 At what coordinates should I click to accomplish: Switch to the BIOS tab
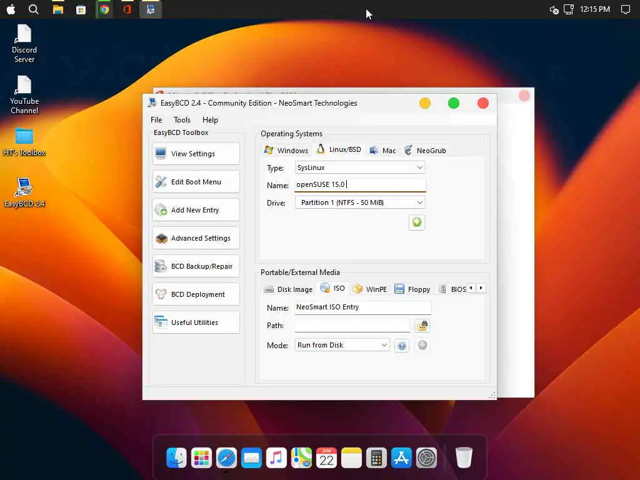click(452, 289)
